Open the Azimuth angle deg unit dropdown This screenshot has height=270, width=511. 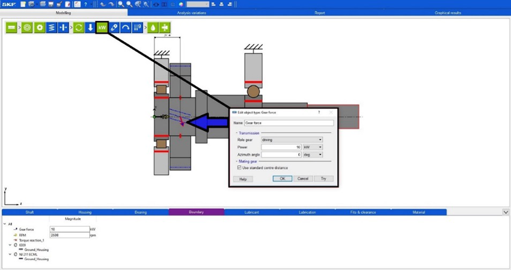313,155
